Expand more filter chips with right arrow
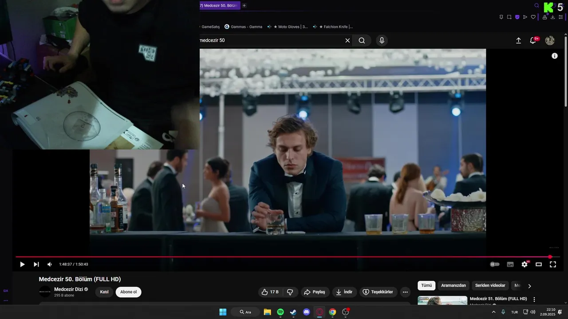 [529, 286]
